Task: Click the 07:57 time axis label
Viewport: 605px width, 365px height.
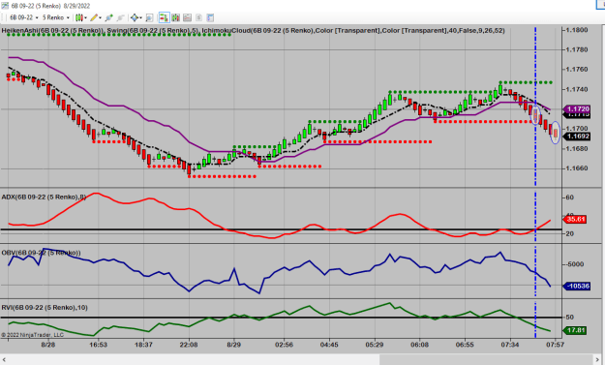Action: [x=555, y=345]
